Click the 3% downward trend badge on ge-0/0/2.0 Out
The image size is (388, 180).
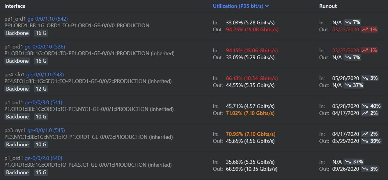(x=370, y=169)
